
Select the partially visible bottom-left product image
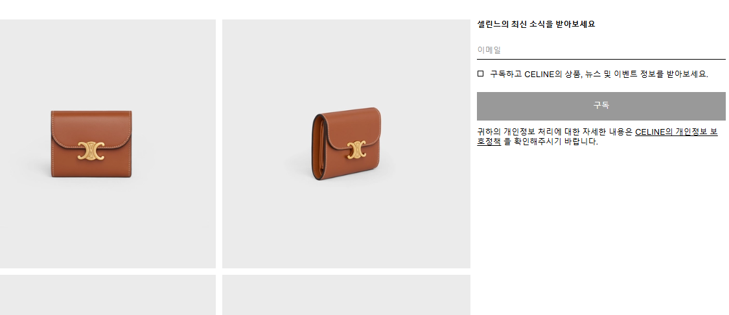click(x=108, y=294)
